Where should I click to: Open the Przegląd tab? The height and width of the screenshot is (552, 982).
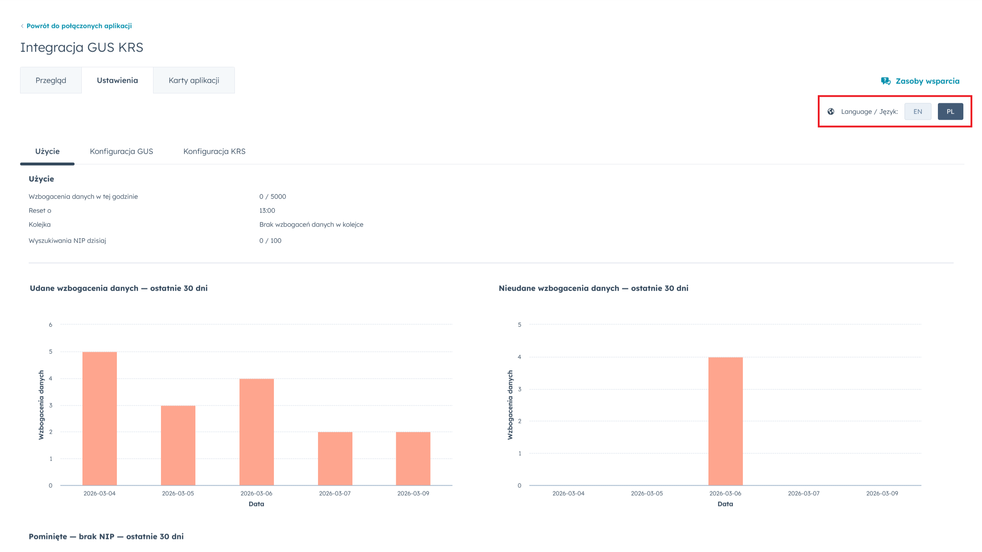point(51,80)
